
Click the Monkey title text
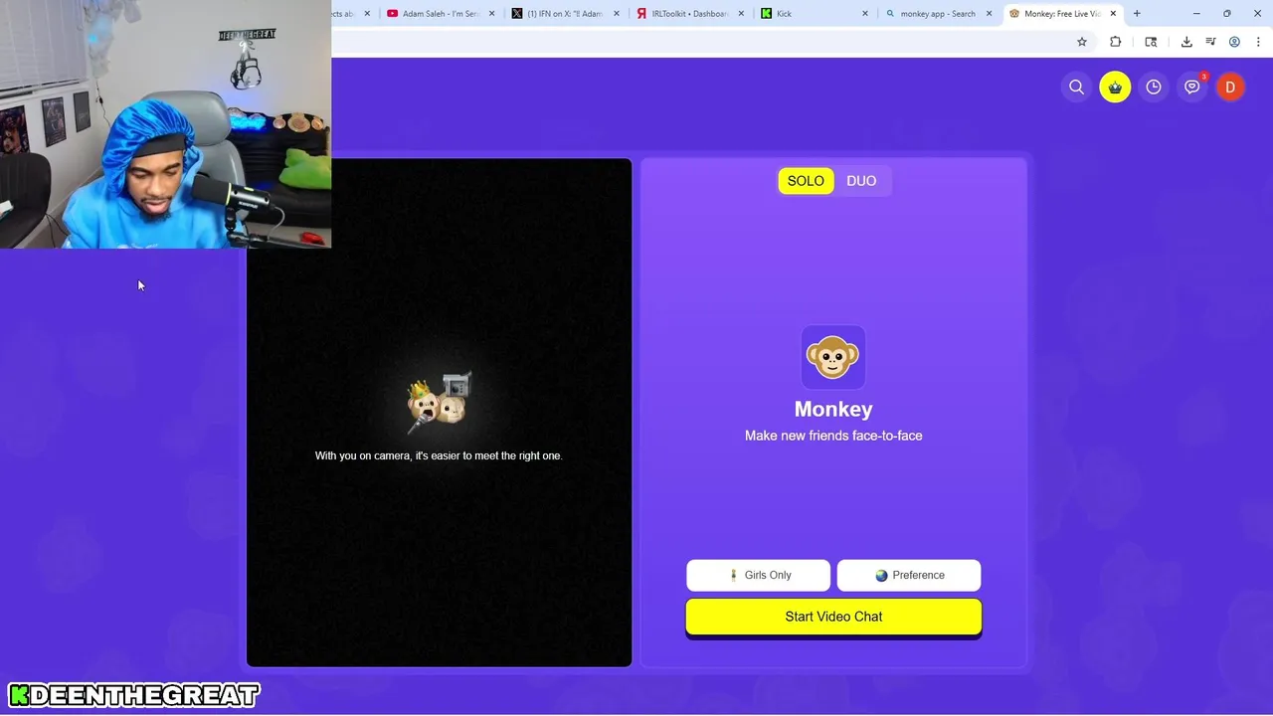pyautogui.click(x=833, y=409)
